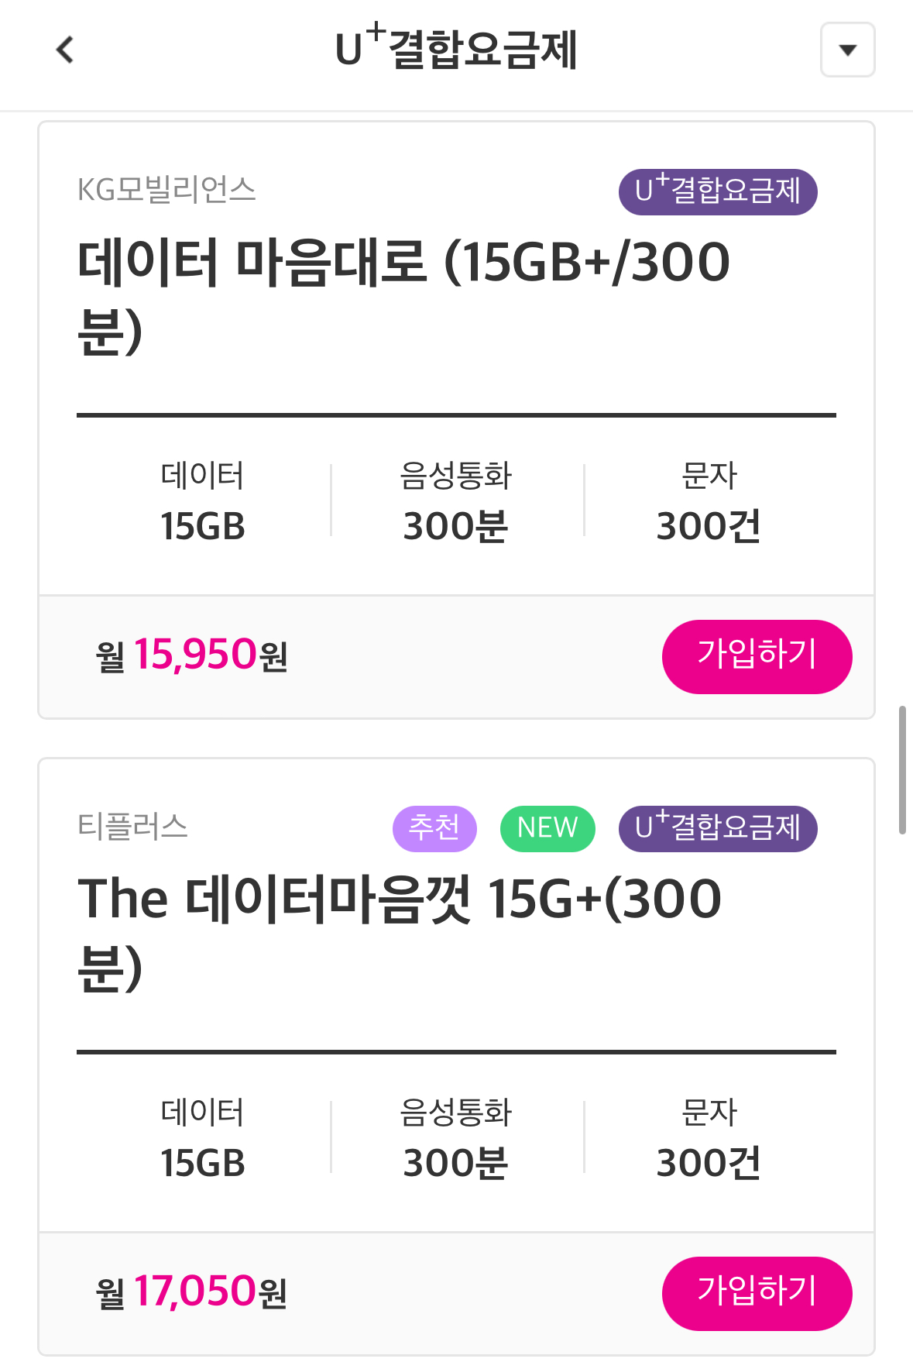This screenshot has height=1369, width=913.
Task: Select U+결합요금제 badge on 티플러스 card
Action: (717, 828)
